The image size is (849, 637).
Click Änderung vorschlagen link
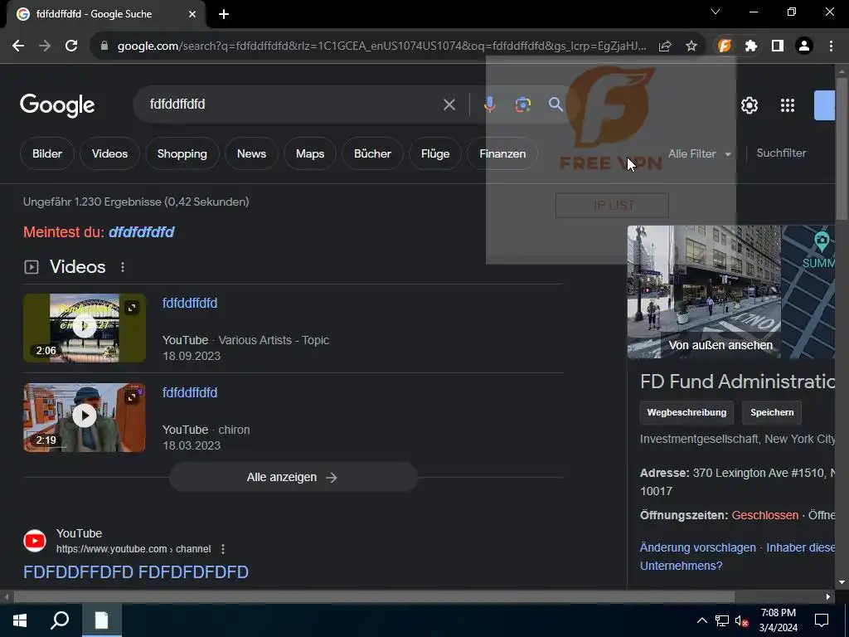[x=698, y=547]
